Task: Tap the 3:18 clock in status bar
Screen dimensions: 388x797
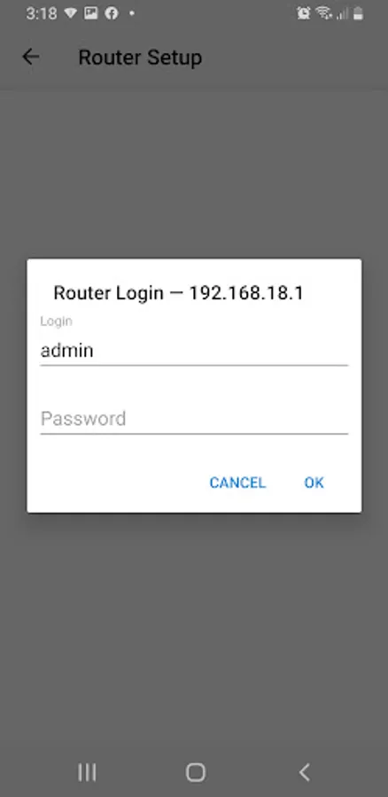Action: coord(42,13)
